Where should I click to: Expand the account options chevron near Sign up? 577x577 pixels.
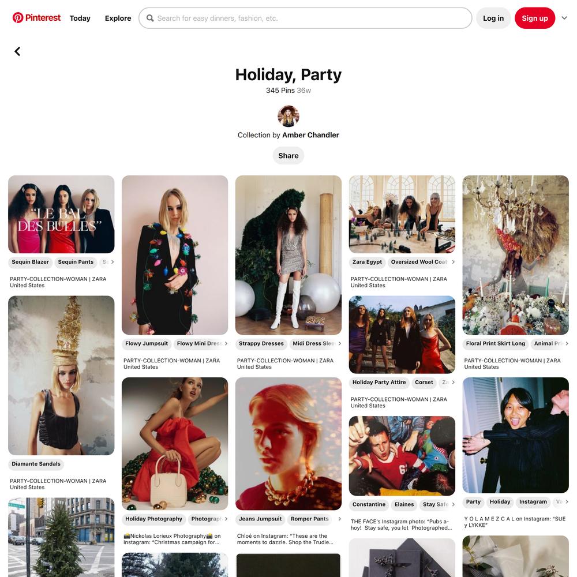pyautogui.click(x=564, y=18)
